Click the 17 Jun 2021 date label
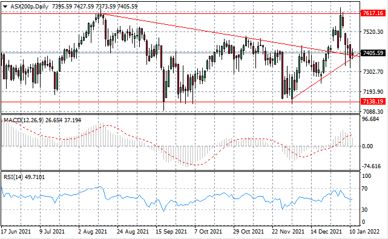The image size is (388, 239). 16,232
